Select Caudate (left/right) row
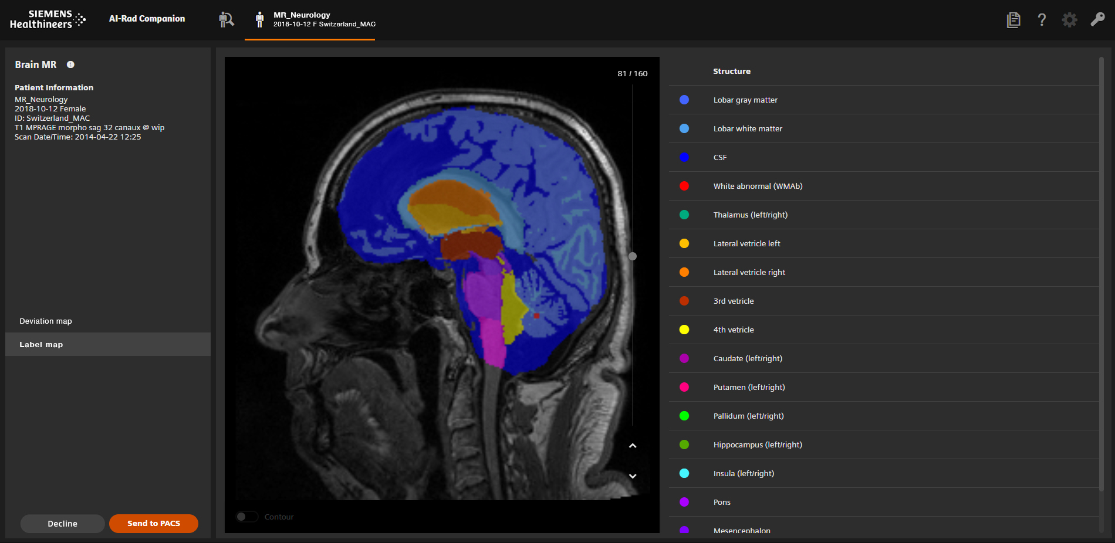 [884, 358]
